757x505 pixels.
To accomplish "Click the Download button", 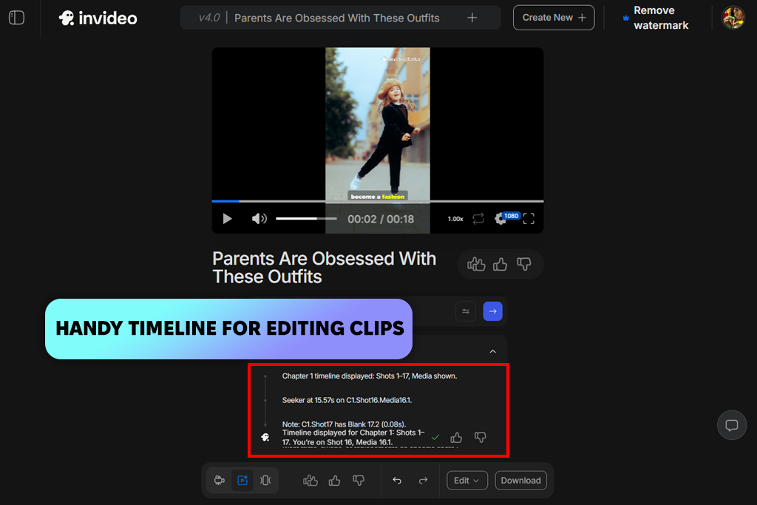I will pyautogui.click(x=521, y=481).
